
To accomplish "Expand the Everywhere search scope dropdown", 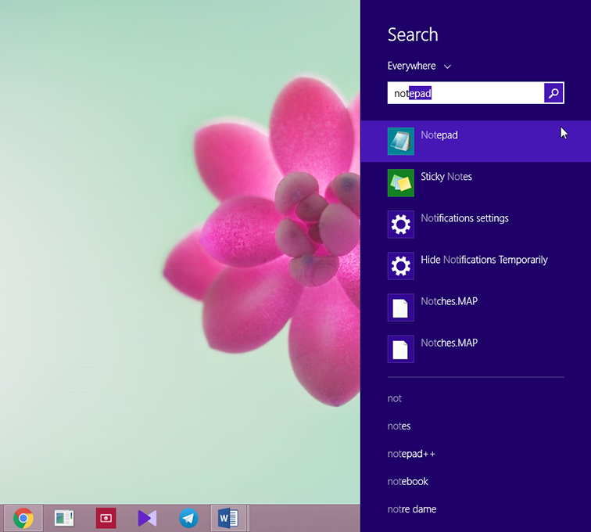I will tap(419, 66).
